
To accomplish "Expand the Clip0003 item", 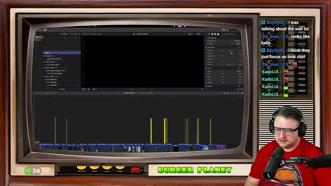I will point(46,79).
